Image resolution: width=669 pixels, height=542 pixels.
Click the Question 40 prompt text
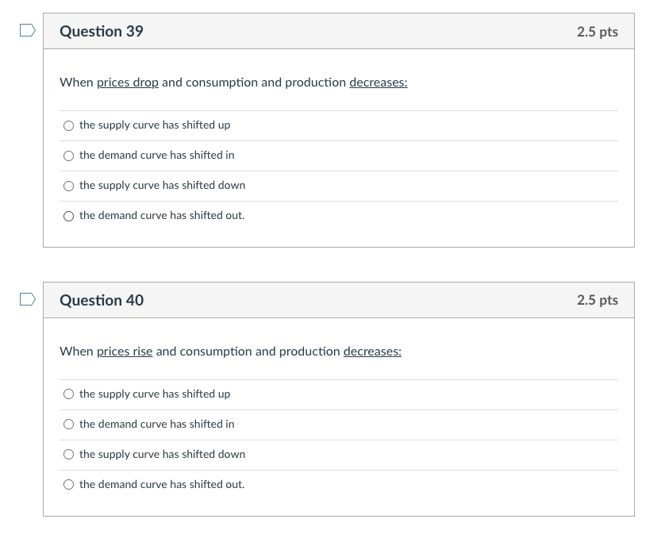[x=230, y=352]
